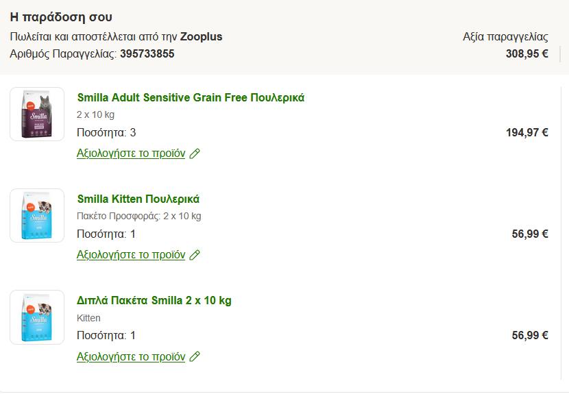Open the Smilla Adult Sensitive Grain Free Πουλερικά title
The image size is (569, 394).
click(x=191, y=97)
